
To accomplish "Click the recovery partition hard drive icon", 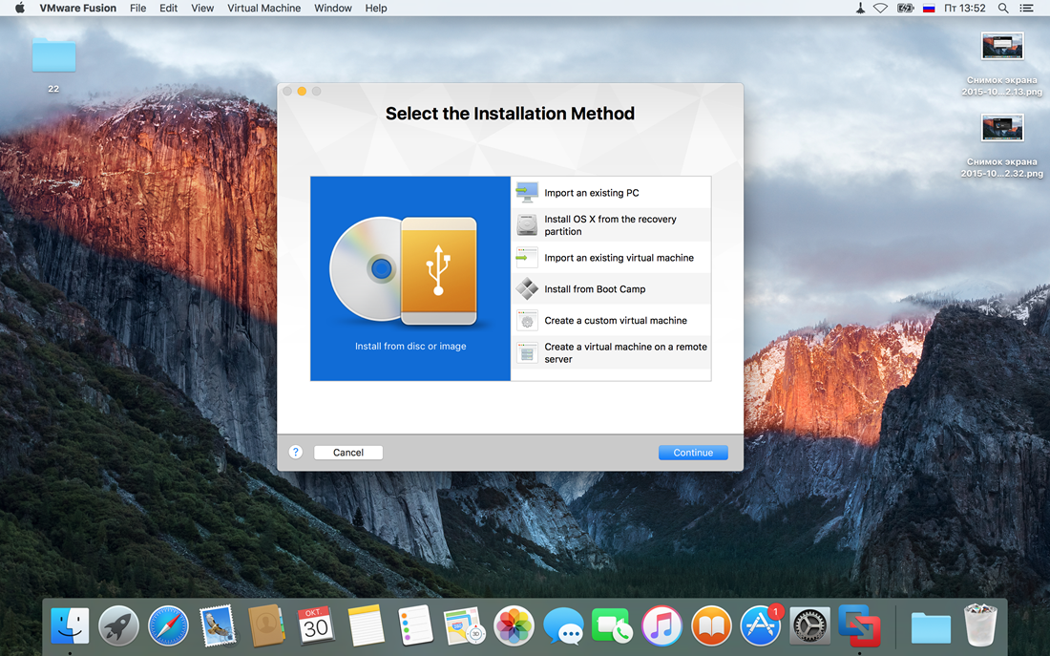I will 527,225.
